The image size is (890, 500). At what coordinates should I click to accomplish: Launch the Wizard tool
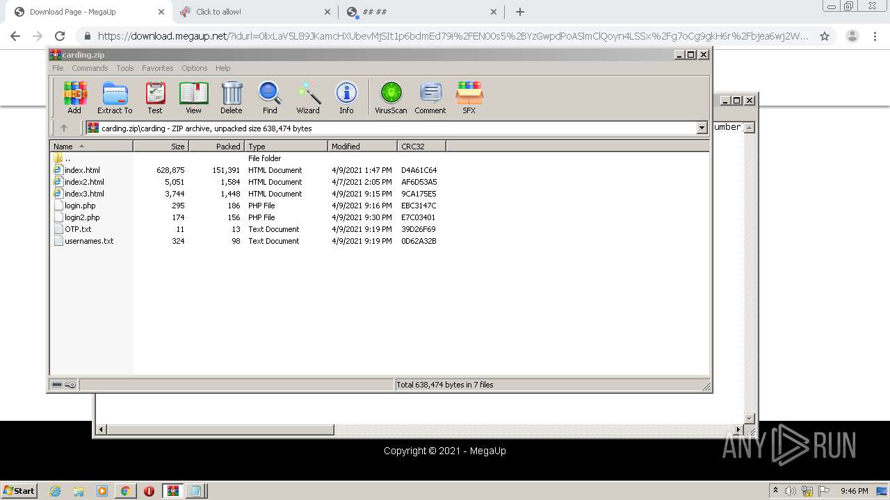point(308,97)
